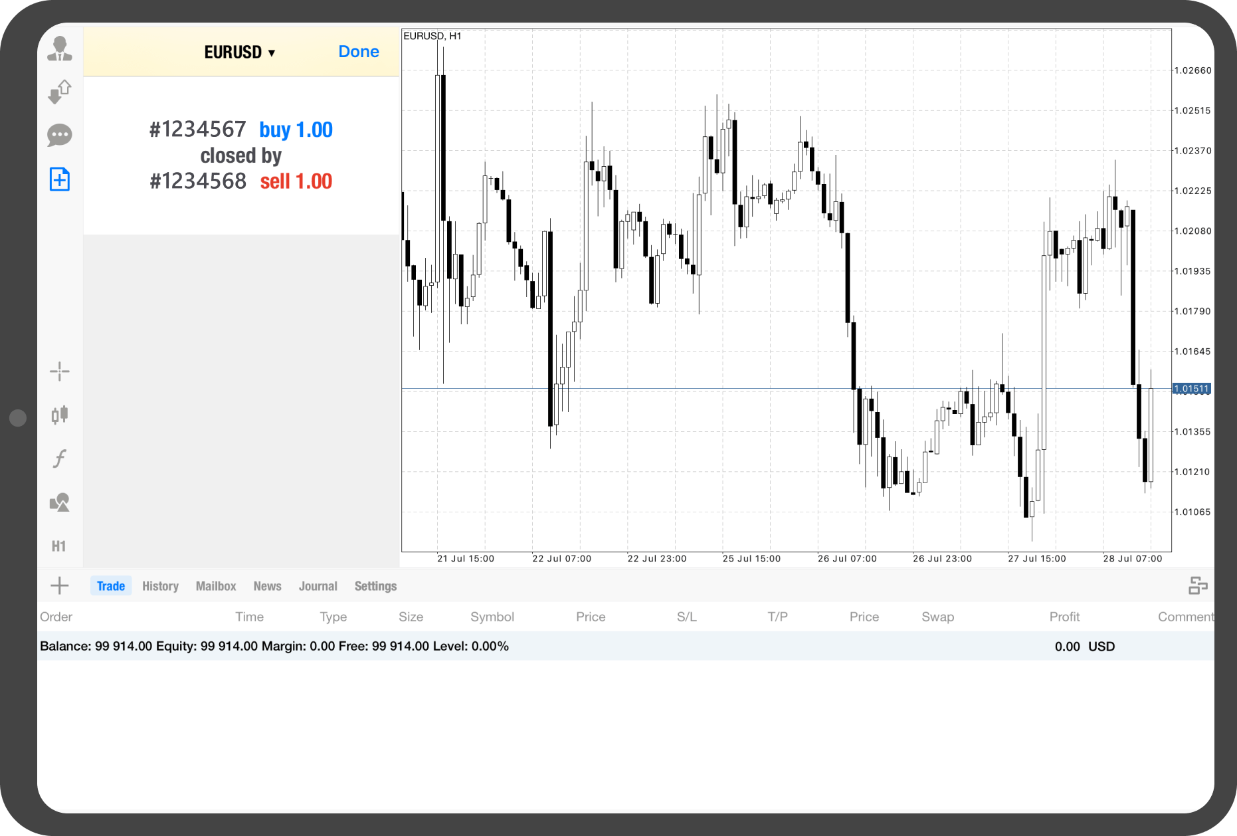Activate the crosshair tool
Screen dimensions: 1237x836
pyautogui.click(x=60, y=371)
